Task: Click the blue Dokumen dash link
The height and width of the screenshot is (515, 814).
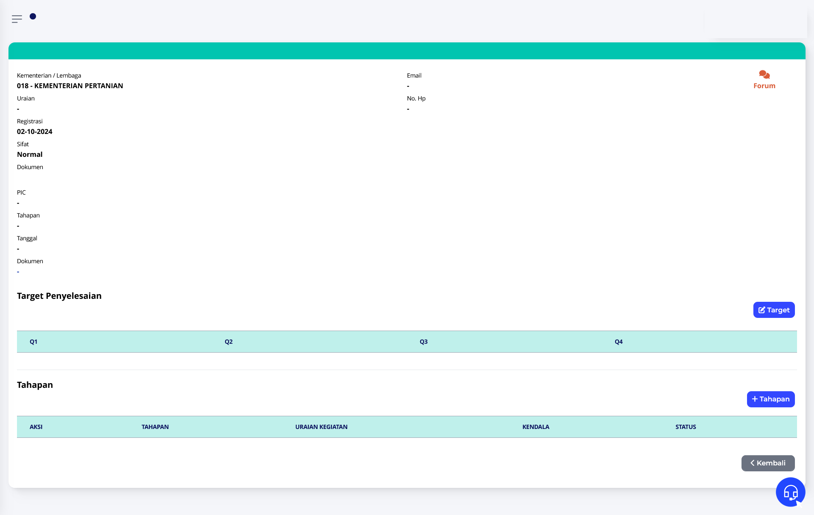Action: [x=18, y=272]
